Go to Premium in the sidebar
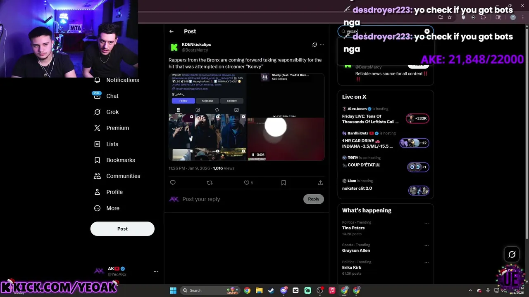 point(112,128)
